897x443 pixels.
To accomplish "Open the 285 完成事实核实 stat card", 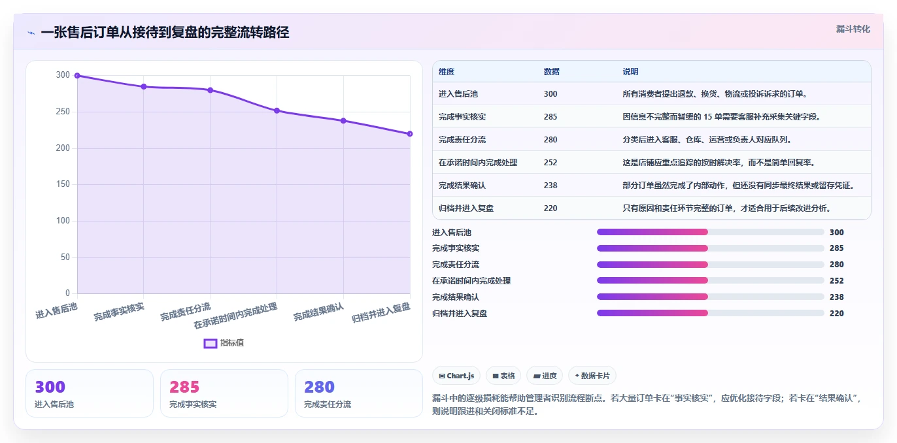I will click(224, 393).
